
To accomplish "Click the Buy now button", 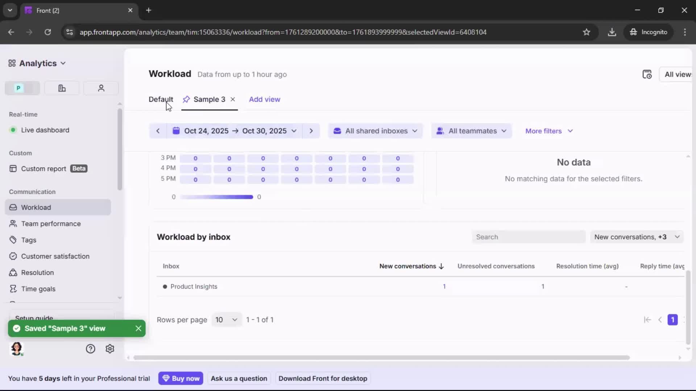I will (x=181, y=378).
